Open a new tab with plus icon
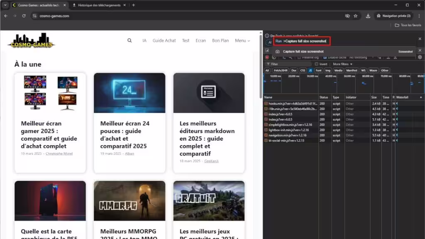This screenshot has width=425, height=239. coord(133,5)
